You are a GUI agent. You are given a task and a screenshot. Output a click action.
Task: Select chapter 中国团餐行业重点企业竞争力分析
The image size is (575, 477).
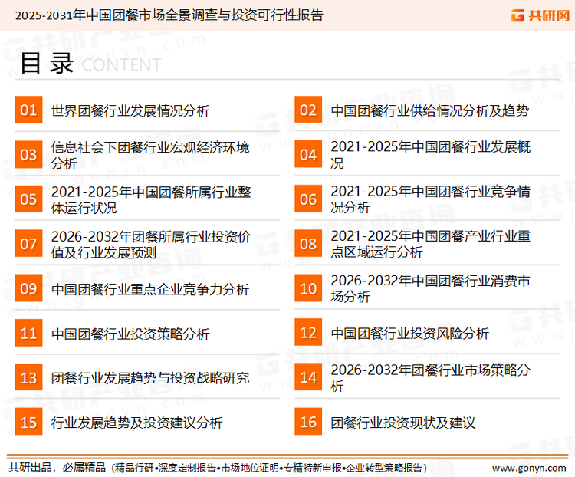(x=150, y=289)
